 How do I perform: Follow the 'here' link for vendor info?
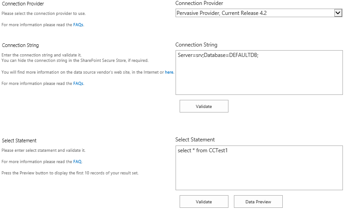[x=169, y=72]
